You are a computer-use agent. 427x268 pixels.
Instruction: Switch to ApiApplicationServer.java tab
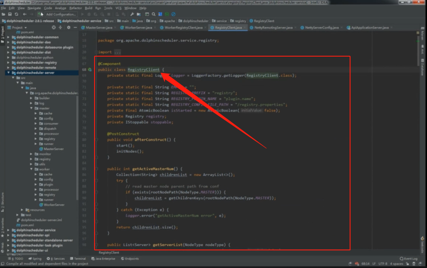[370, 28]
